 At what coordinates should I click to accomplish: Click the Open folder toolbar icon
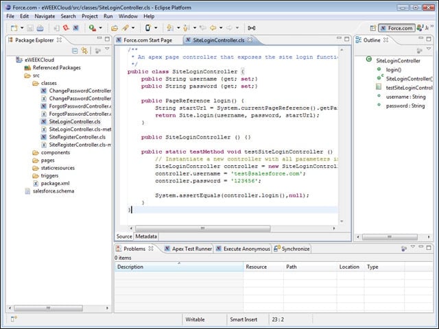tap(115, 28)
